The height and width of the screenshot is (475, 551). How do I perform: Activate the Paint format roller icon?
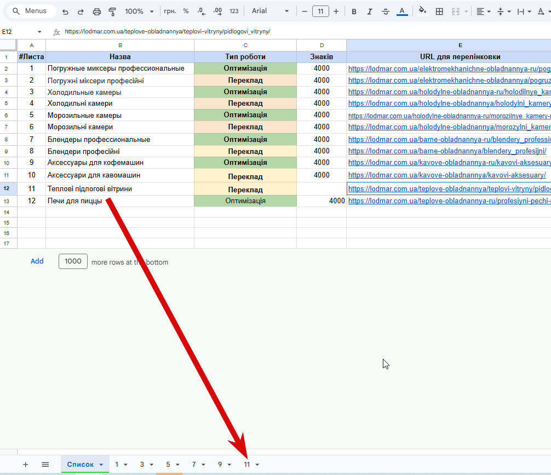[112, 12]
